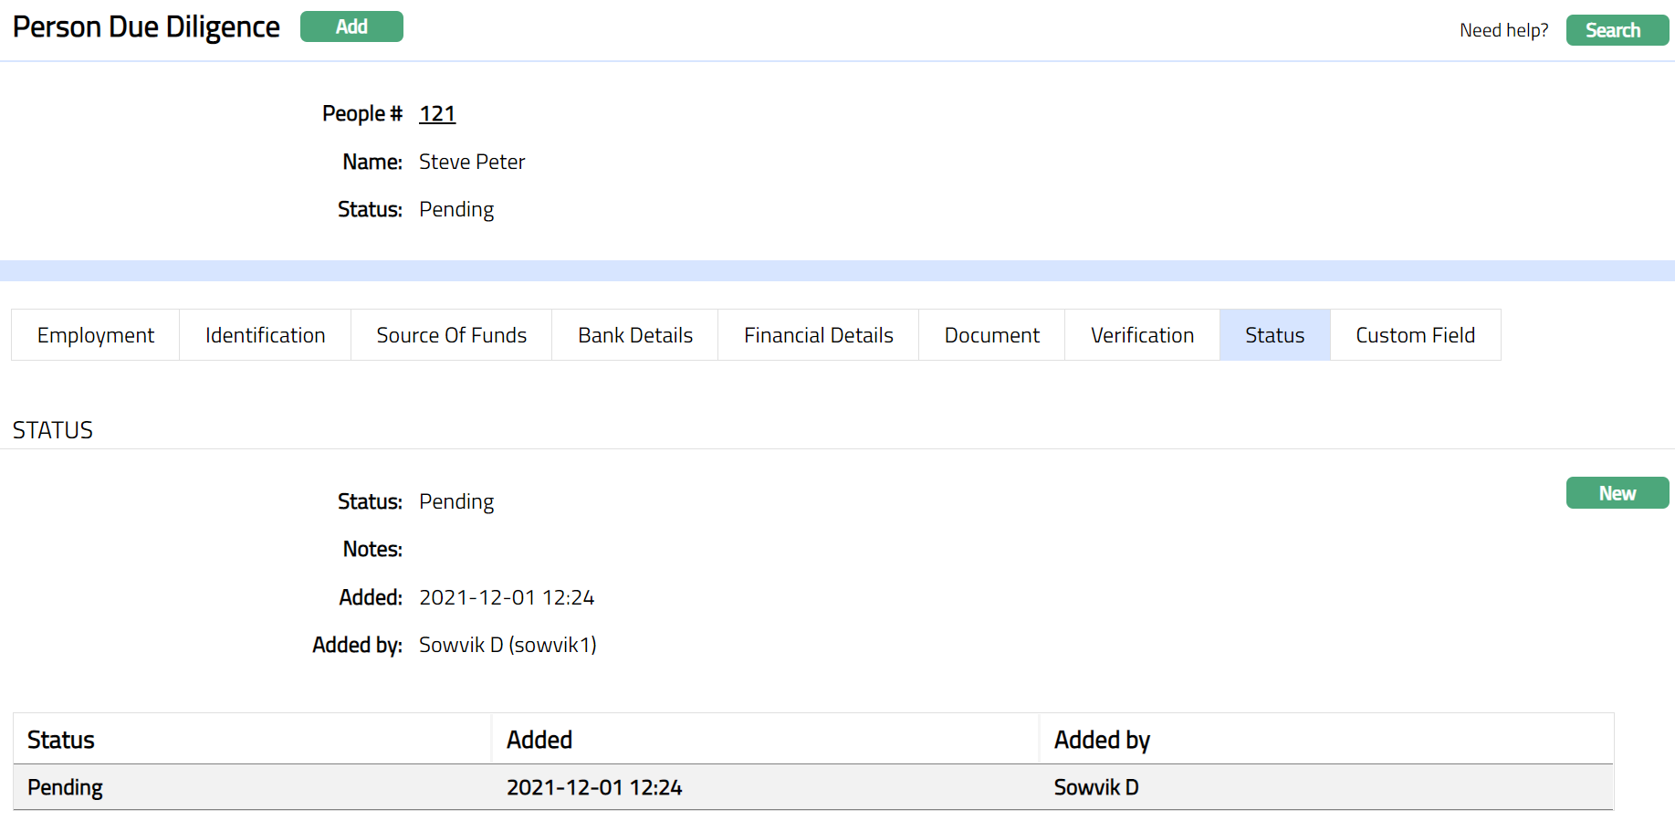
Task: Create a new status with New button
Action: 1617,493
